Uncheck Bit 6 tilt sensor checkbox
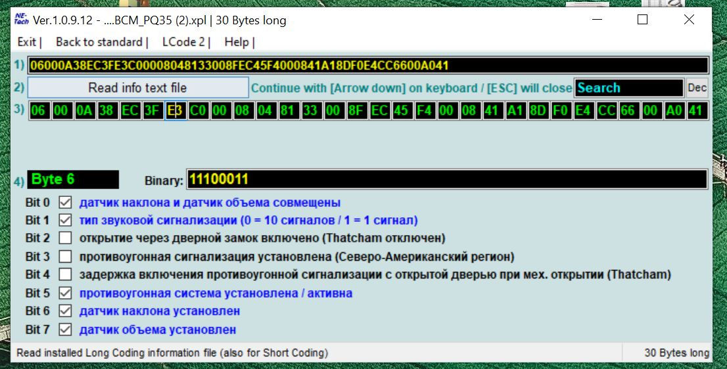The image size is (727, 369). click(65, 311)
